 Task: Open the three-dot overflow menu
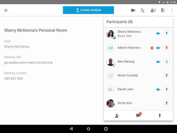click(x=172, y=10)
